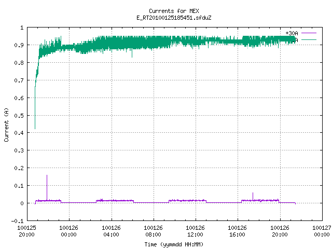This screenshot has height=249, width=332.
Task: Click the x-axis label 100127 00:00
Action: point(322,231)
